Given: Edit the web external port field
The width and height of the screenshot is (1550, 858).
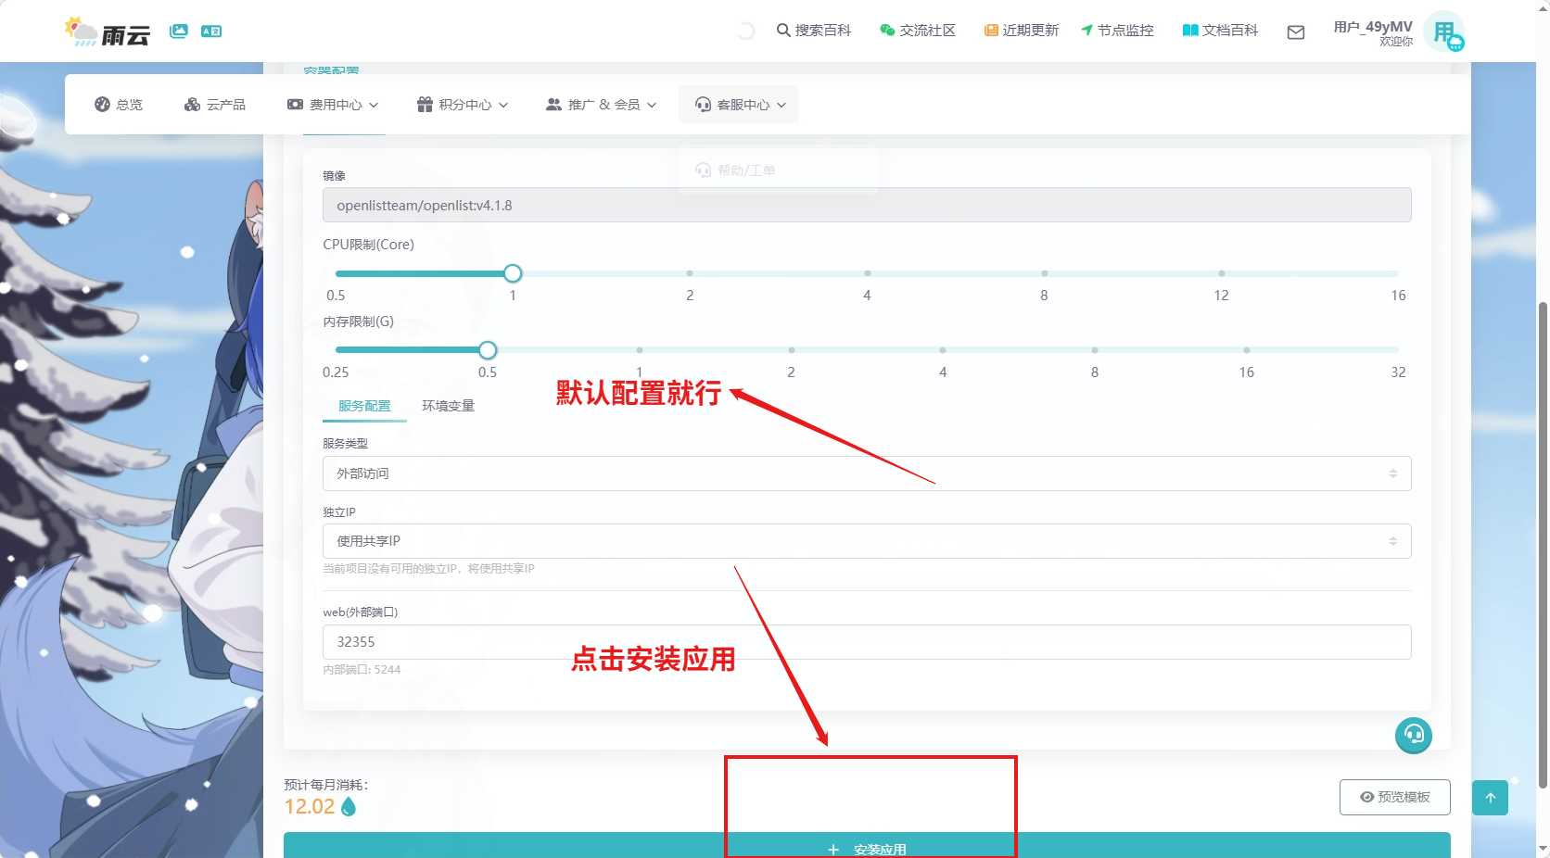Looking at the screenshot, I should 867,642.
